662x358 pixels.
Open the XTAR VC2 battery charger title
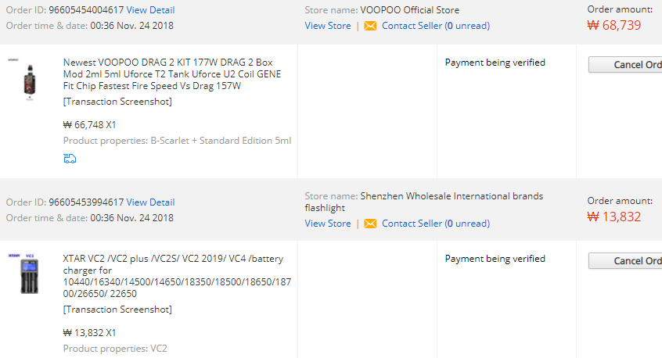tap(177, 276)
